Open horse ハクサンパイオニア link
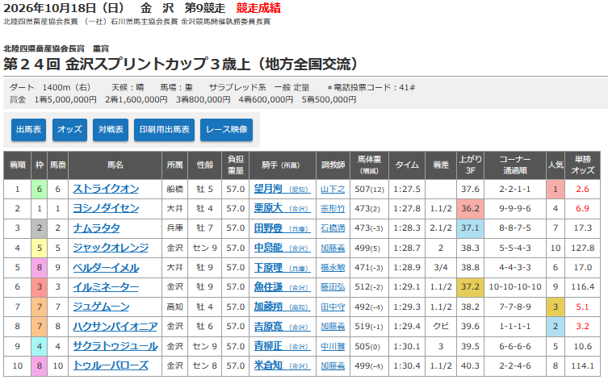Image resolution: width=608 pixels, height=384 pixels. pos(115,326)
